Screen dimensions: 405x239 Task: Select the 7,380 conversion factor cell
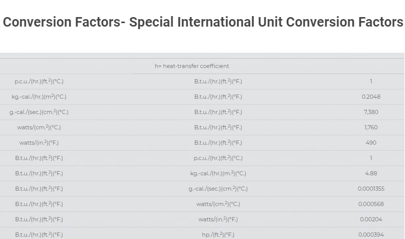tap(371, 112)
